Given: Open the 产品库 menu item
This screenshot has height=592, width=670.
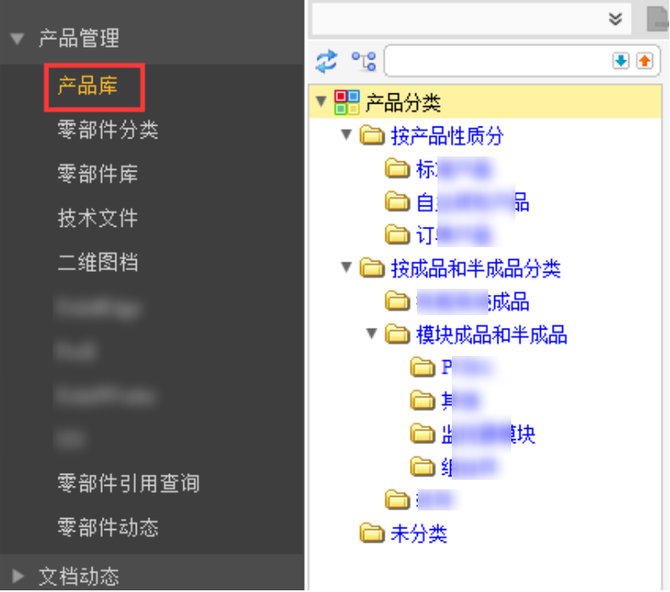Looking at the screenshot, I should click(x=87, y=86).
